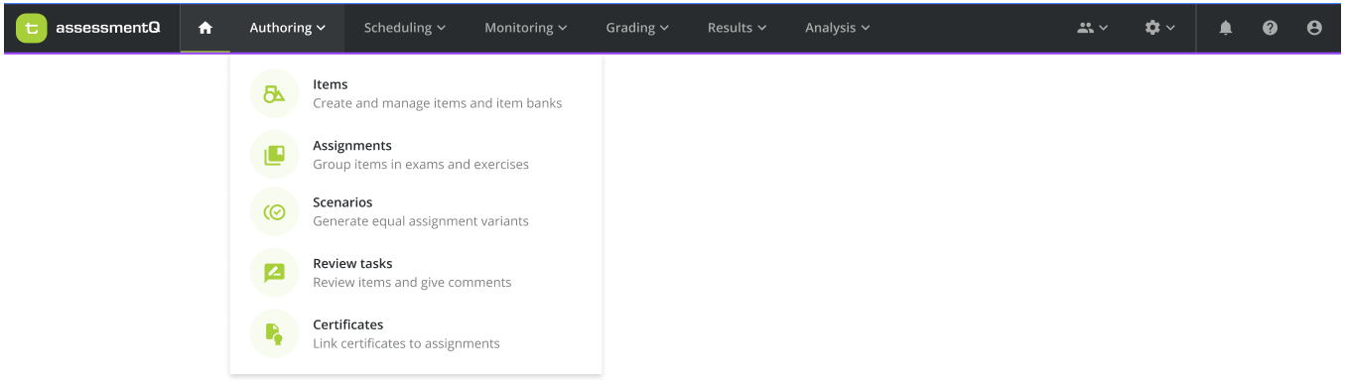Open the user account profile icon

pos(1314,28)
